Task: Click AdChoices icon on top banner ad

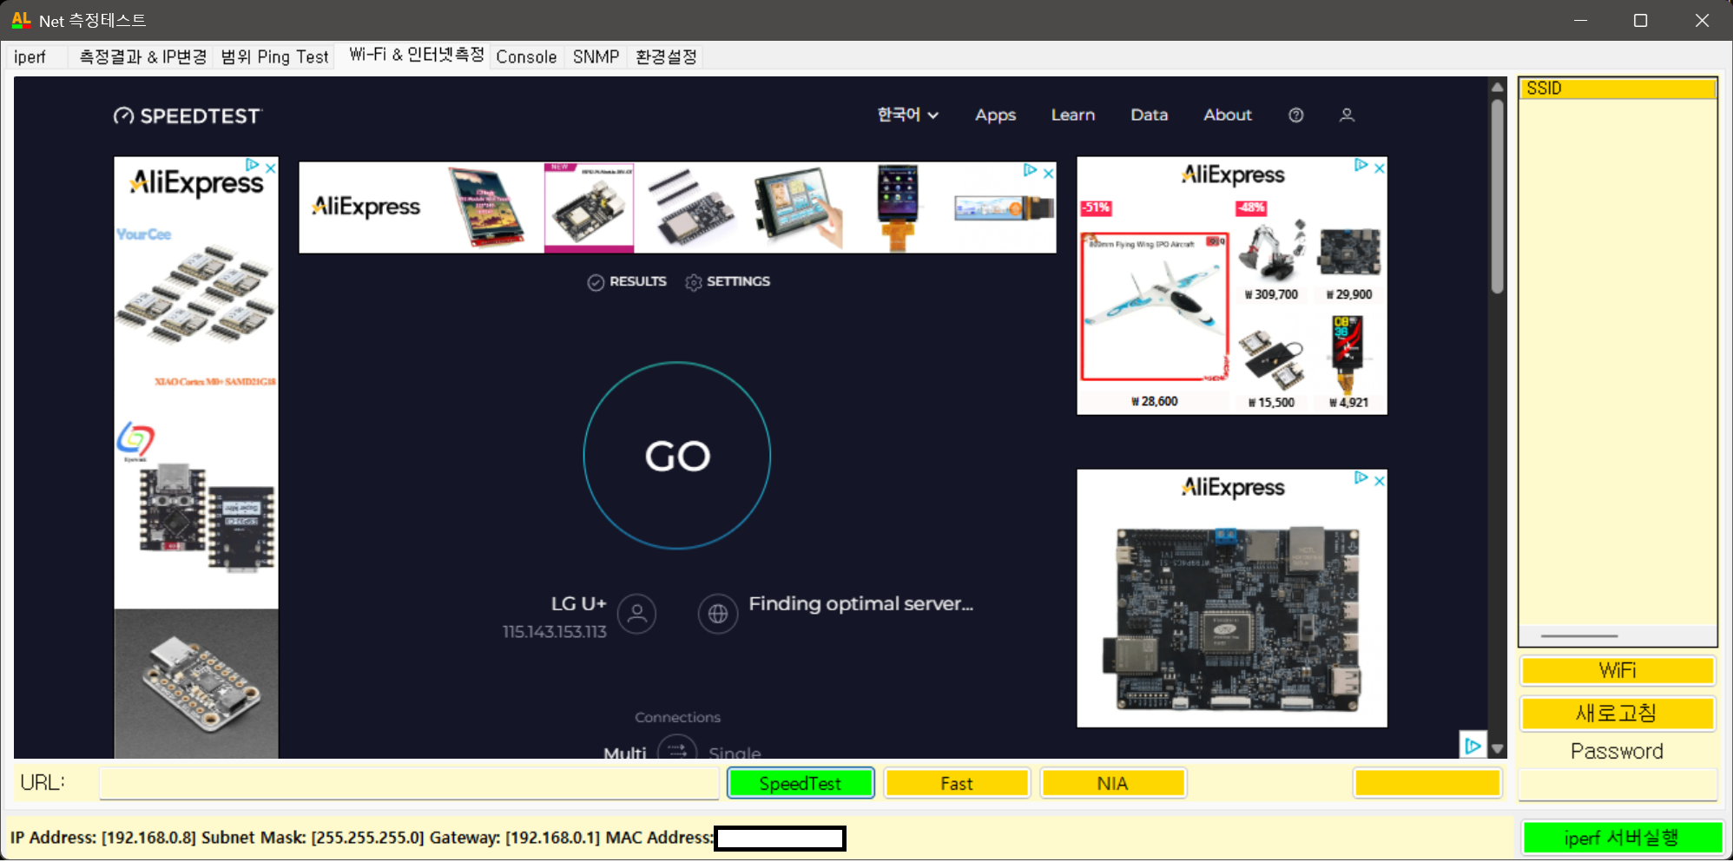Action: point(1030,170)
